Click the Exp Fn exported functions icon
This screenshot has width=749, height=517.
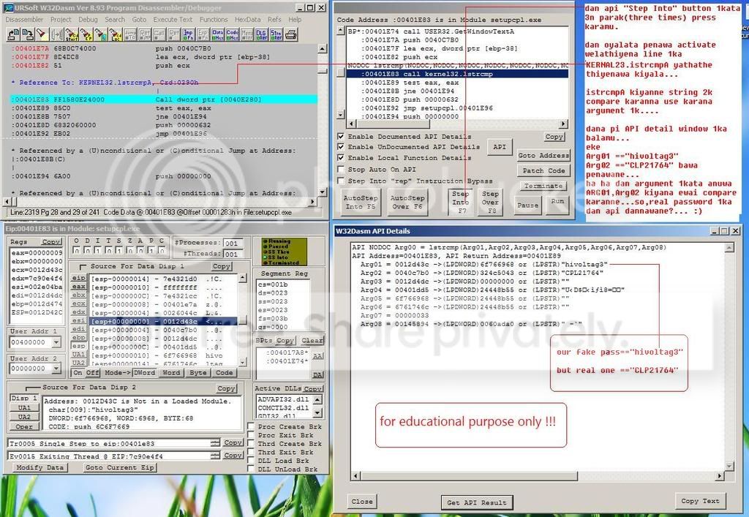pos(203,34)
